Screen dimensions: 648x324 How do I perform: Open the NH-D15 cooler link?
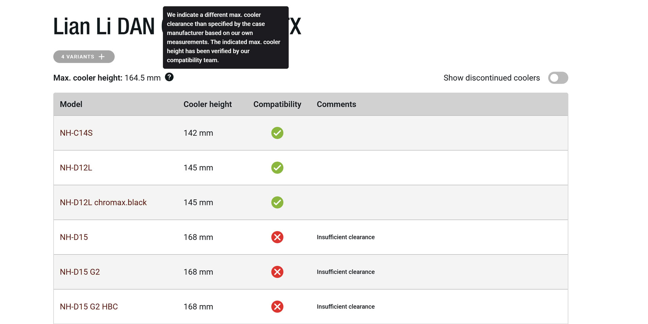coord(74,237)
